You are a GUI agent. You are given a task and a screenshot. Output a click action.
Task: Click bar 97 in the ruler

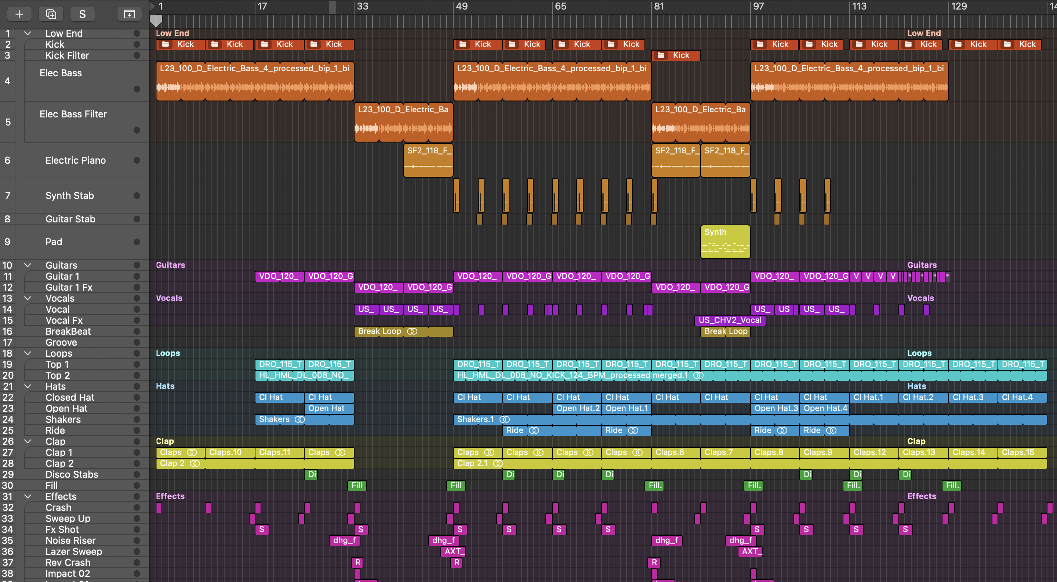(758, 6)
